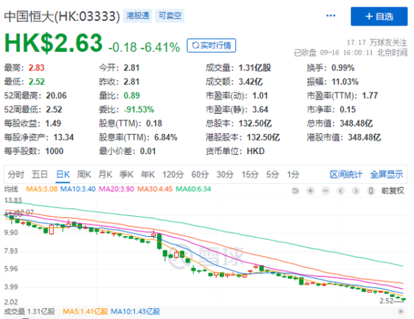Click the MA10:3.40 moving average label

pos(78,189)
